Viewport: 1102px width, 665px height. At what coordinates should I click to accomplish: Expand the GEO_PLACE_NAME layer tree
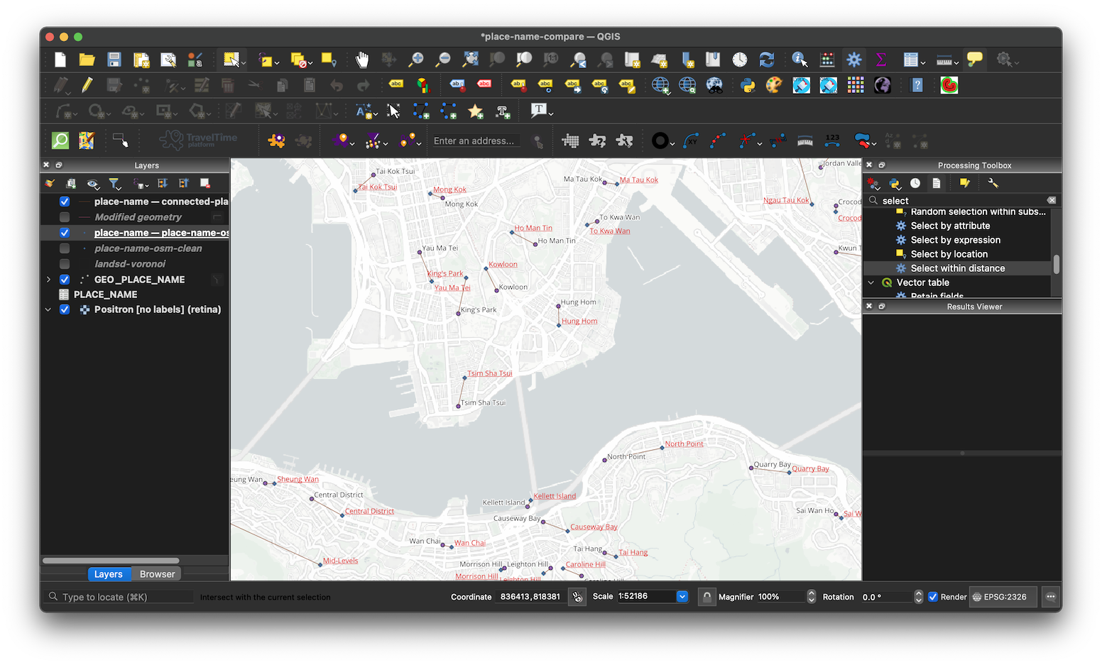[48, 280]
